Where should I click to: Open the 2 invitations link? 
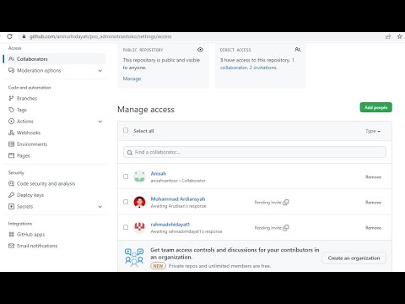click(263, 68)
